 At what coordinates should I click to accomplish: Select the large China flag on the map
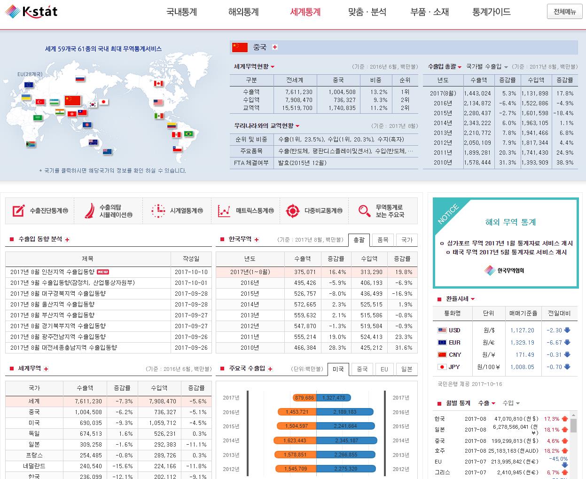pos(73,100)
